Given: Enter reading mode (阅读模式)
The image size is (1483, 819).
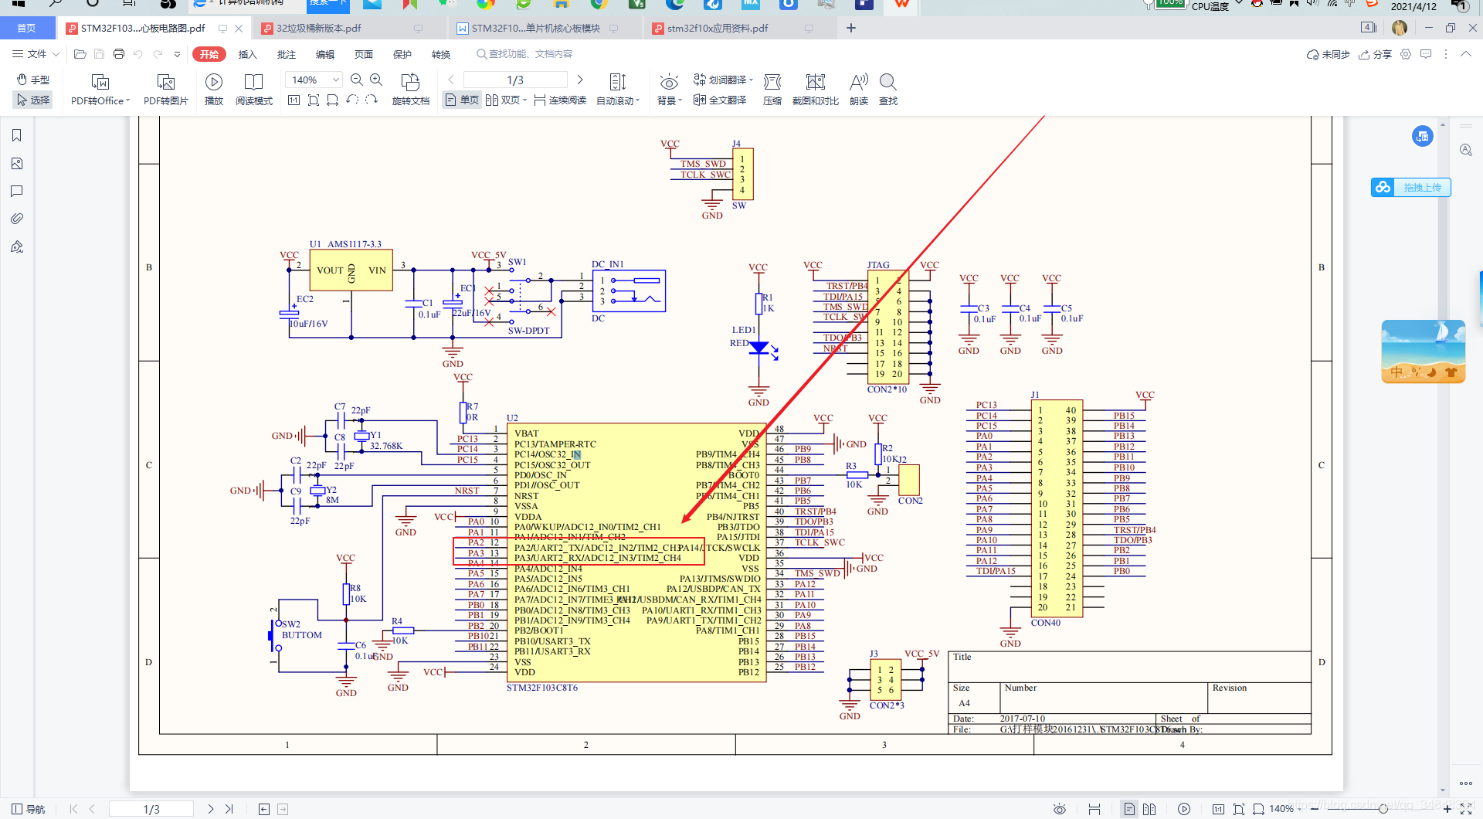Looking at the screenshot, I should click(254, 90).
